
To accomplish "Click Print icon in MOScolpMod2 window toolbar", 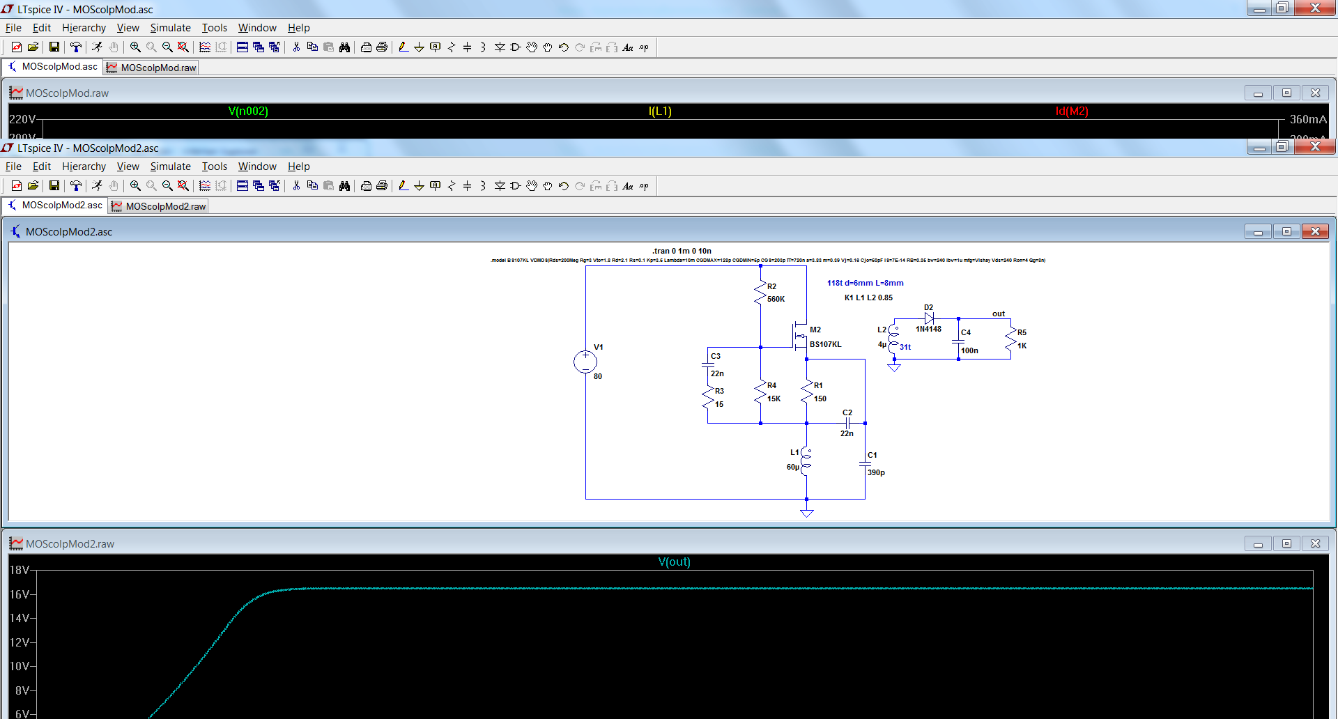I will (382, 186).
